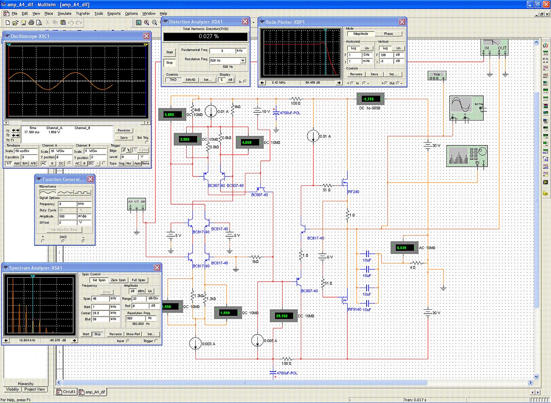Open the Simulate menu
The height and width of the screenshot is (403, 551).
(64, 13)
